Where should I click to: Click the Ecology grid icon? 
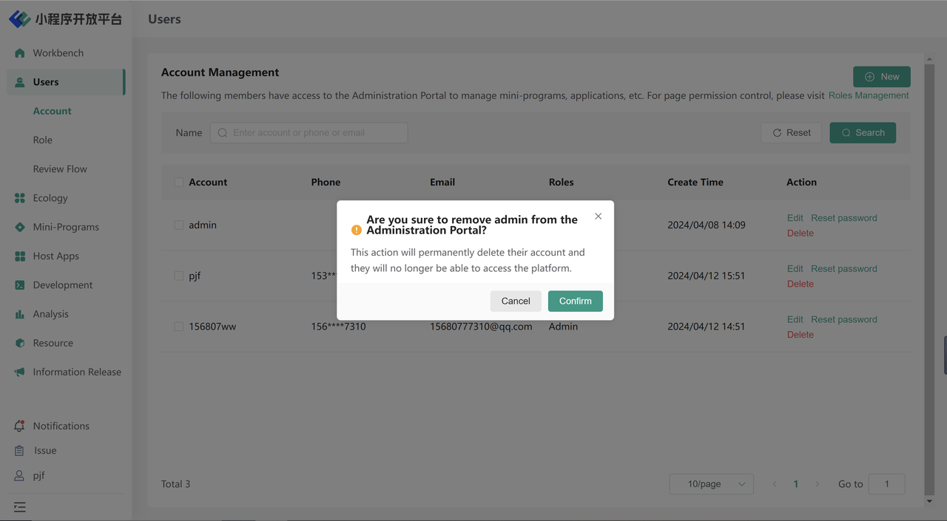pos(20,198)
